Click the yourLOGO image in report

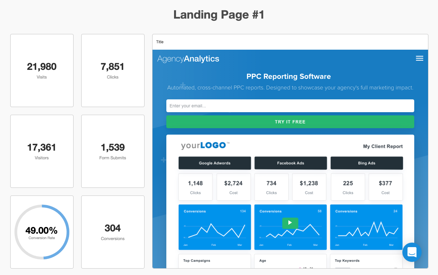(205, 146)
